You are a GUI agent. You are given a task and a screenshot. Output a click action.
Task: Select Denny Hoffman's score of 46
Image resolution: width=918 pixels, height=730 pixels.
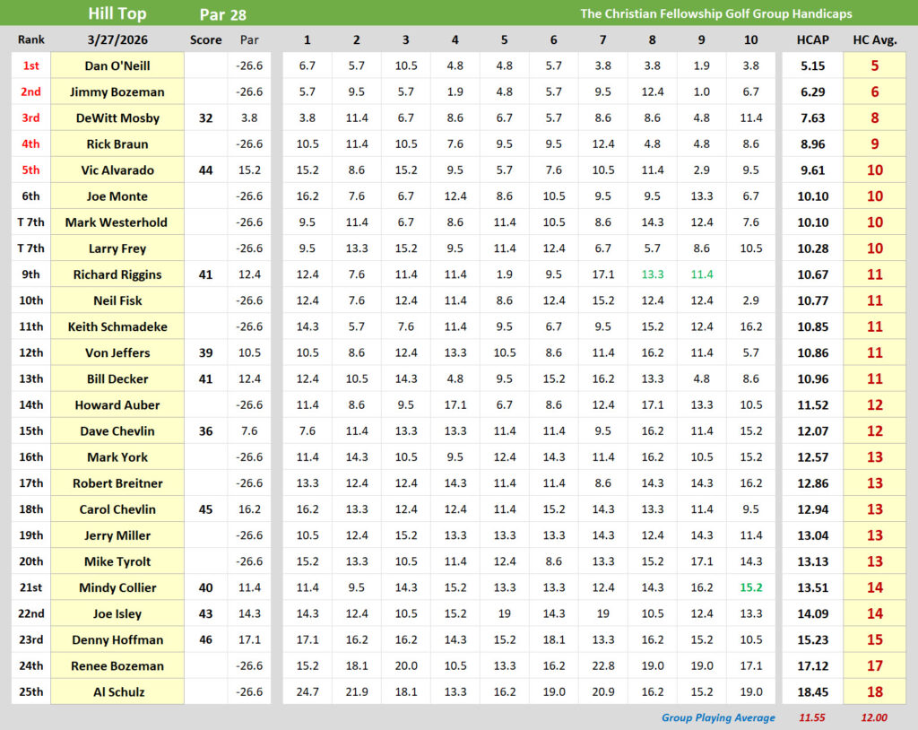[205, 639]
